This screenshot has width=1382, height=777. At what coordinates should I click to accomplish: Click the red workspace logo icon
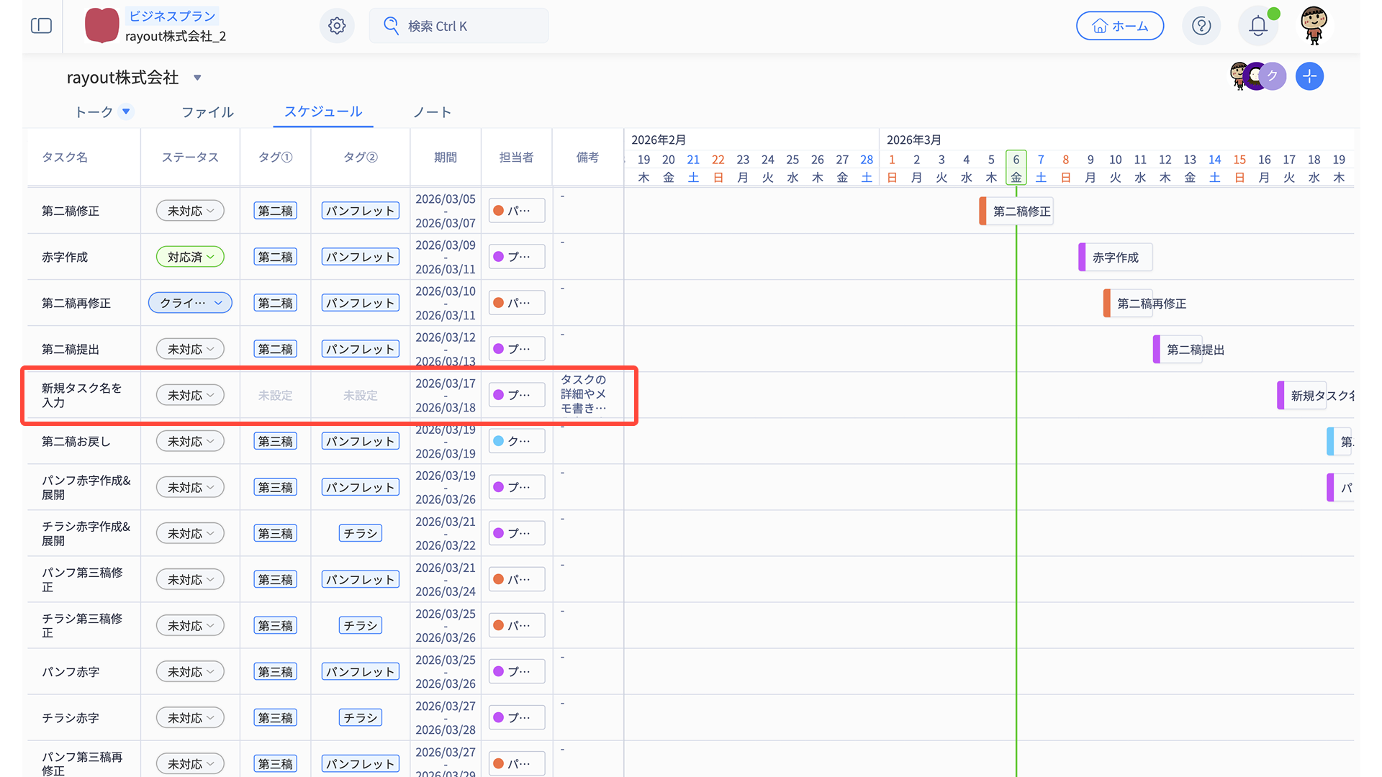click(101, 26)
